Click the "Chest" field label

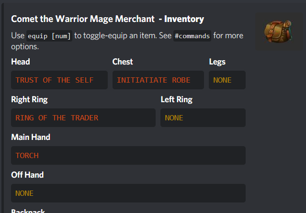coord(123,62)
